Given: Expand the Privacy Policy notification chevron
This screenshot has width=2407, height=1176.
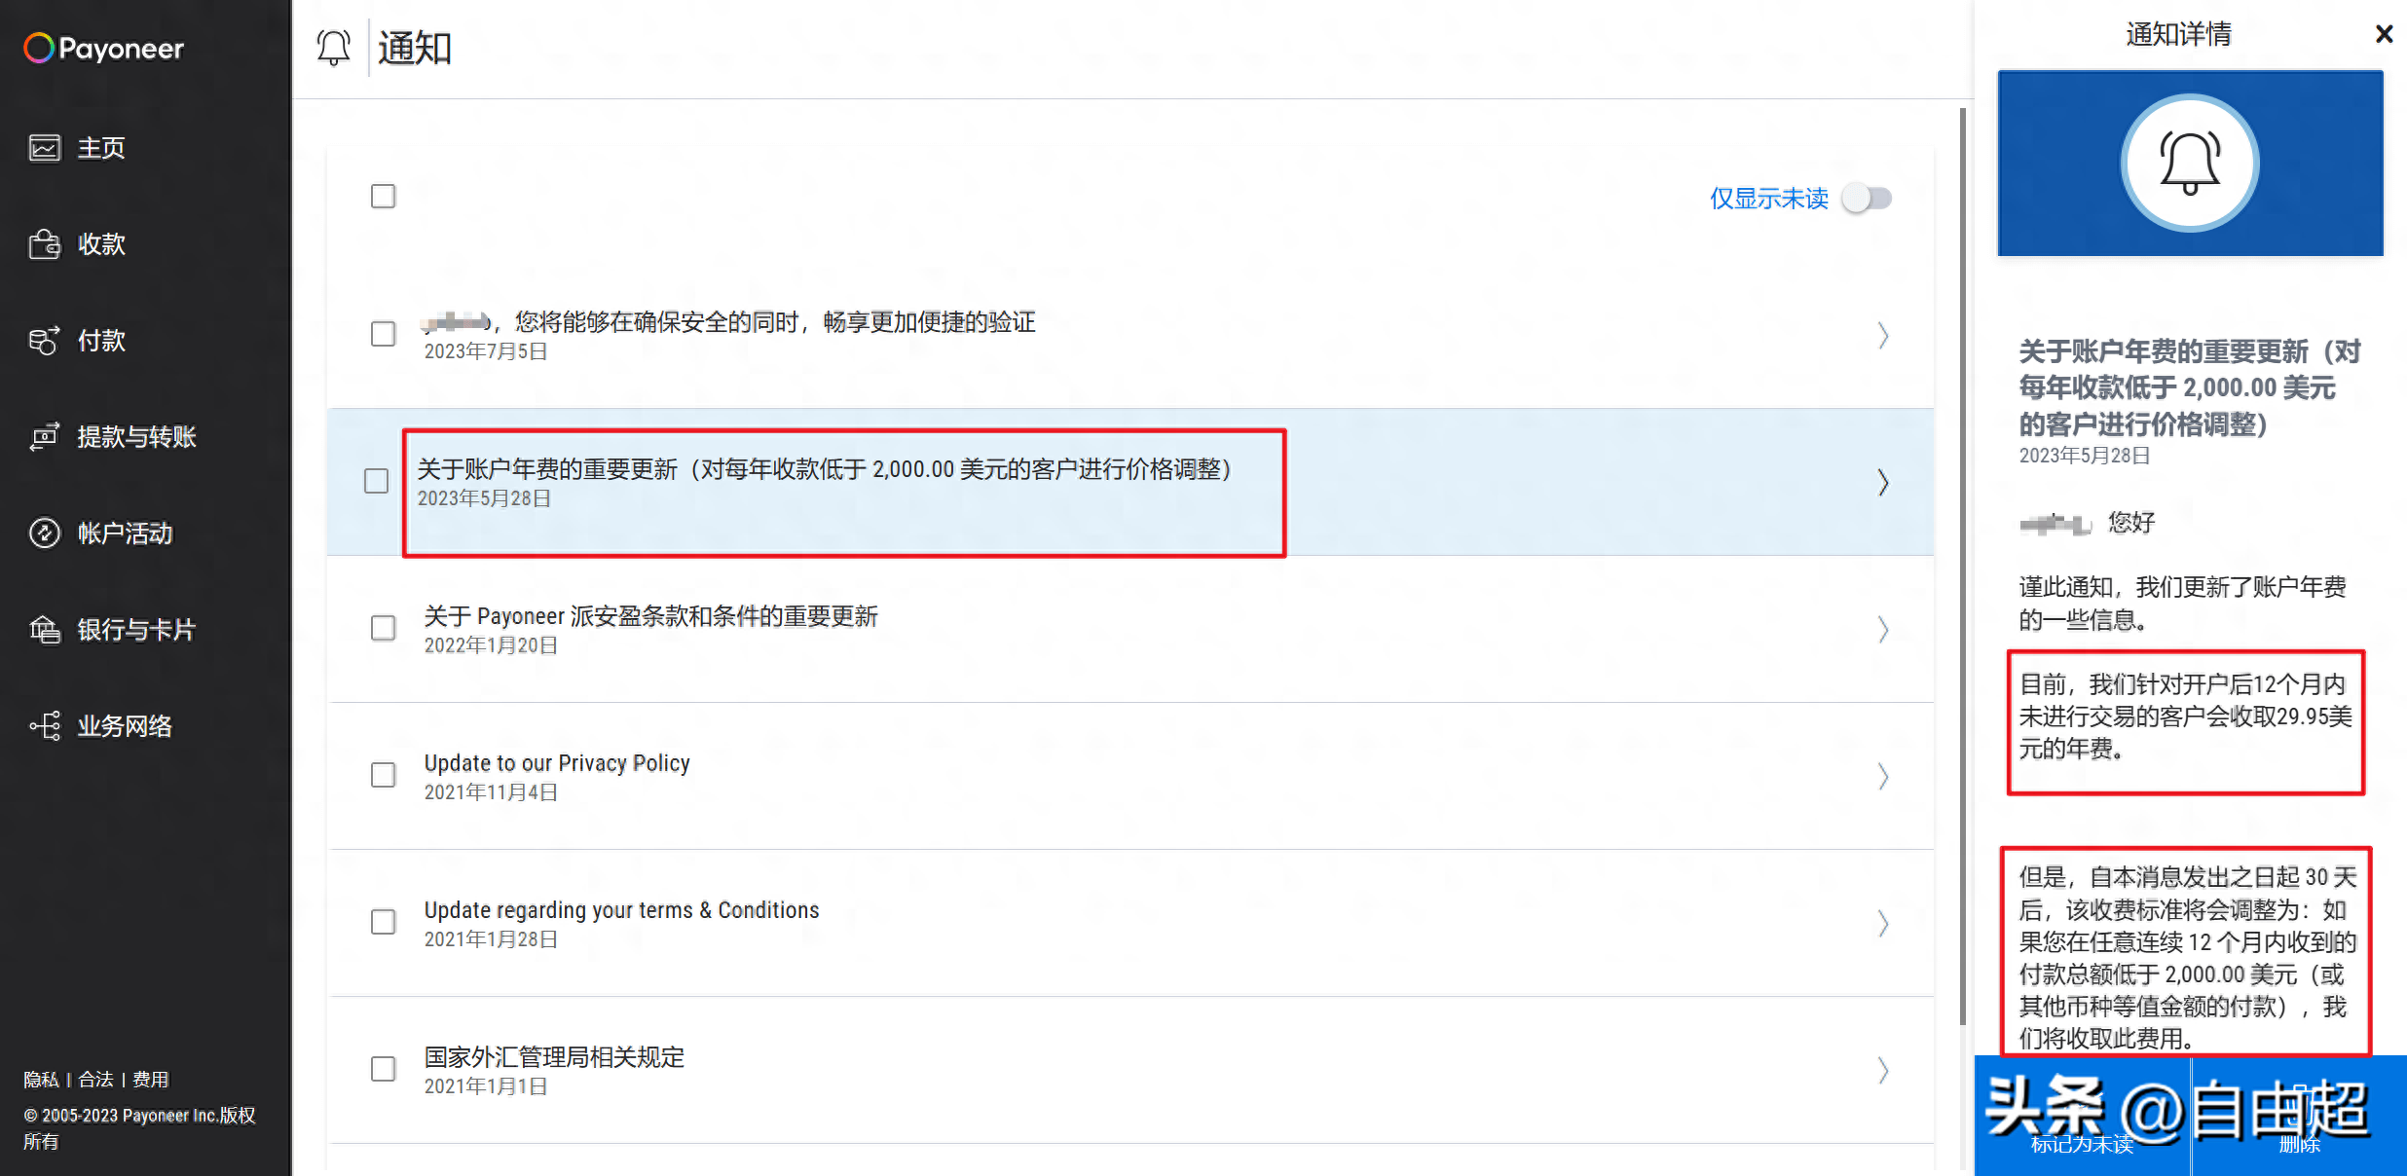Looking at the screenshot, I should tap(1883, 777).
